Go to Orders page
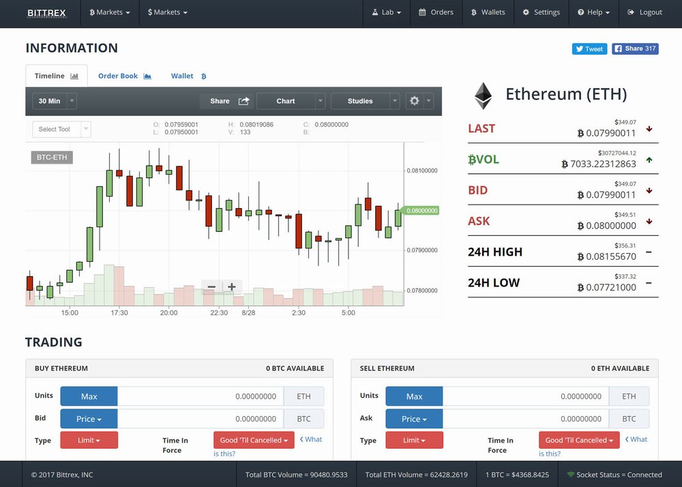Screen dimensions: 682x487 (x=436, y=12)
